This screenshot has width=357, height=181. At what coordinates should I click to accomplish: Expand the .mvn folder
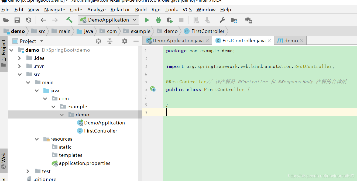click(19, 66)
